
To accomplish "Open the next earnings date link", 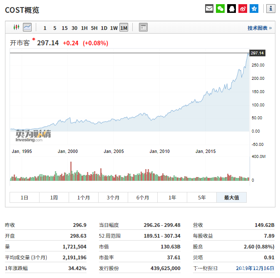I will [255, 268].
